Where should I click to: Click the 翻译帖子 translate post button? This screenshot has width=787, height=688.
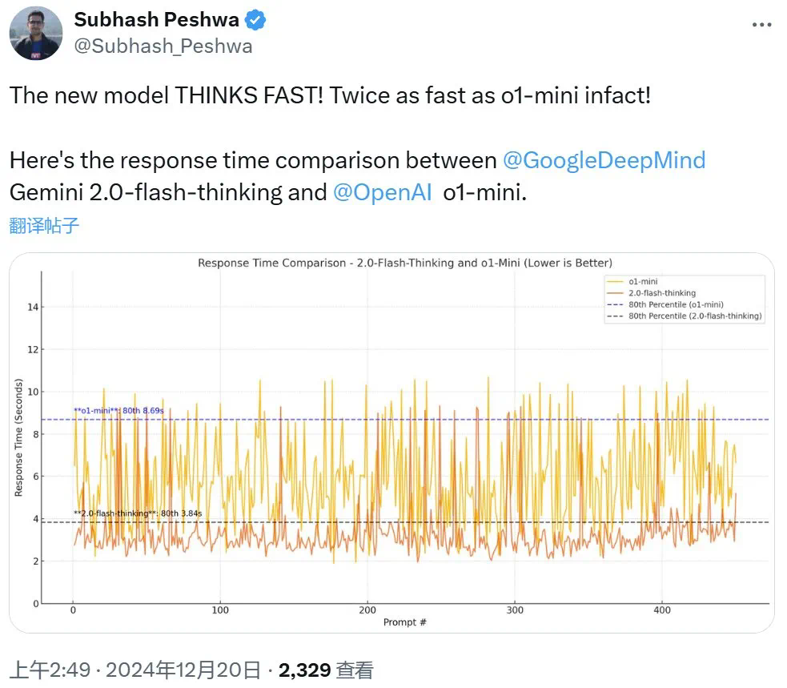click(44, 225)
